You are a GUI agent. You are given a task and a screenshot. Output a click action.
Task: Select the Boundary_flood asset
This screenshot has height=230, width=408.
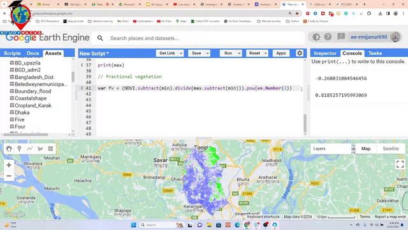point(33,91)
